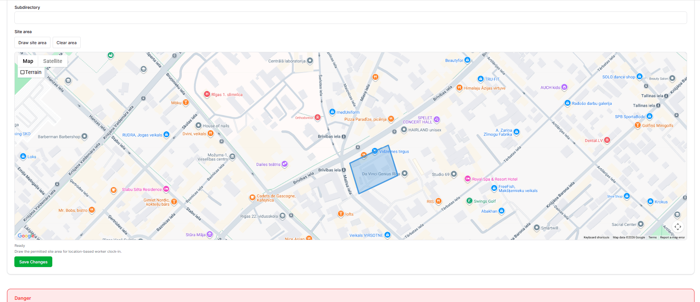The image size is (700, 302).
Task: Click the HAIRLAND unisex marker
Action: point(404,129)
